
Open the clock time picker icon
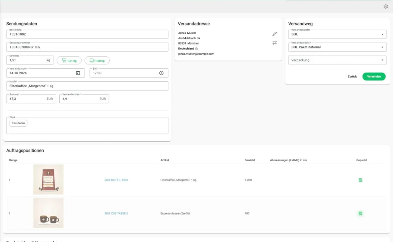(161, 73)
